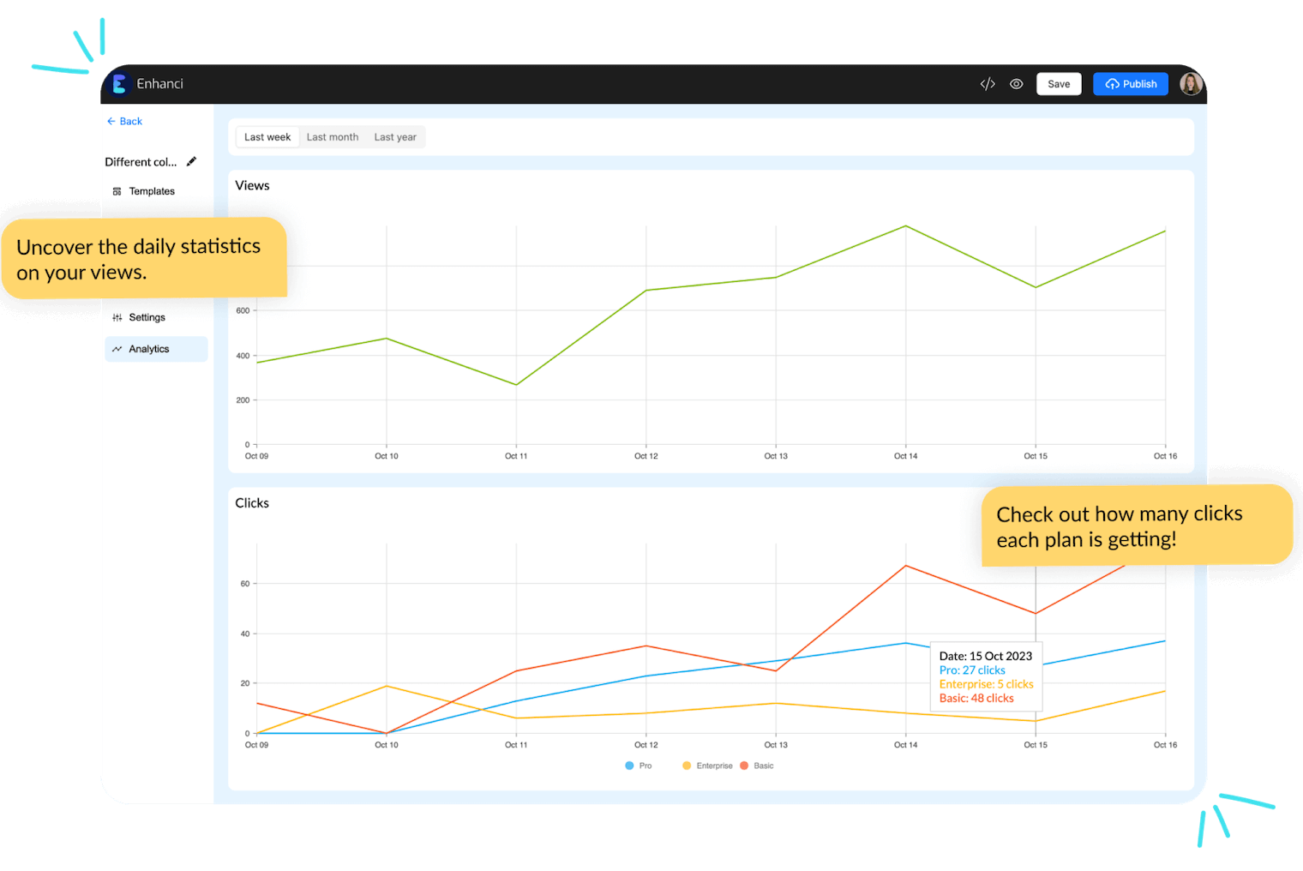Toggle the Pro series legend dot
1303x871 pixels.
pyautogui.click(x=630, y=766)
